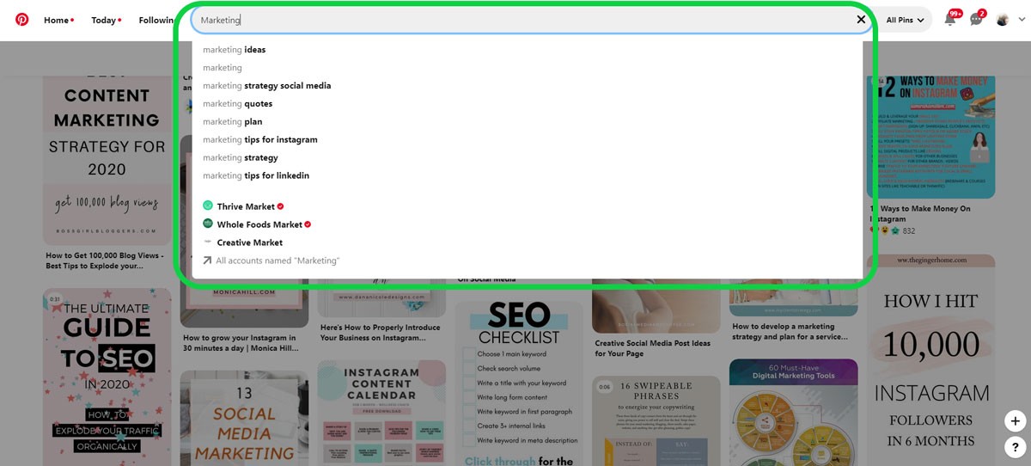Open the Thrive Market account

pyautogui.click(x=246, y=206)
